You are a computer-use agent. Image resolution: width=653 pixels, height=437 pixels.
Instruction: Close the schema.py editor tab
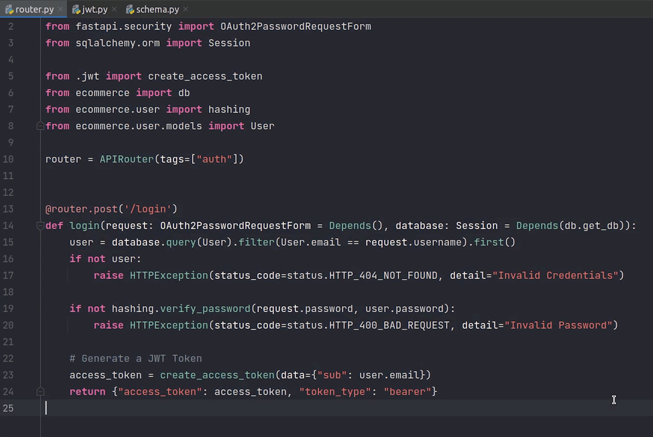click(x=186, y=10)
